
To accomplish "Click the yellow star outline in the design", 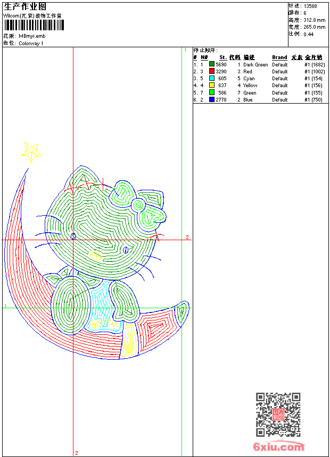I will point(31,152).
